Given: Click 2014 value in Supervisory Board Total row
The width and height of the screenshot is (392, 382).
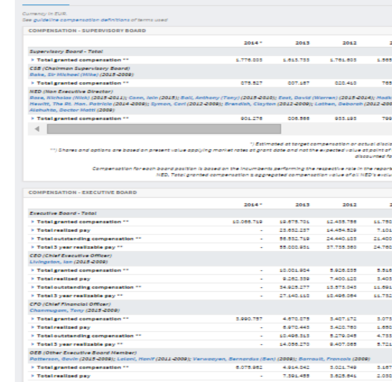Looking at the screenshot, I should click(249, 60).
